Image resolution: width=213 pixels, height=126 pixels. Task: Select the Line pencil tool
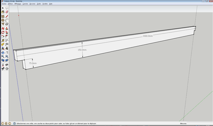tap(7, 16)
